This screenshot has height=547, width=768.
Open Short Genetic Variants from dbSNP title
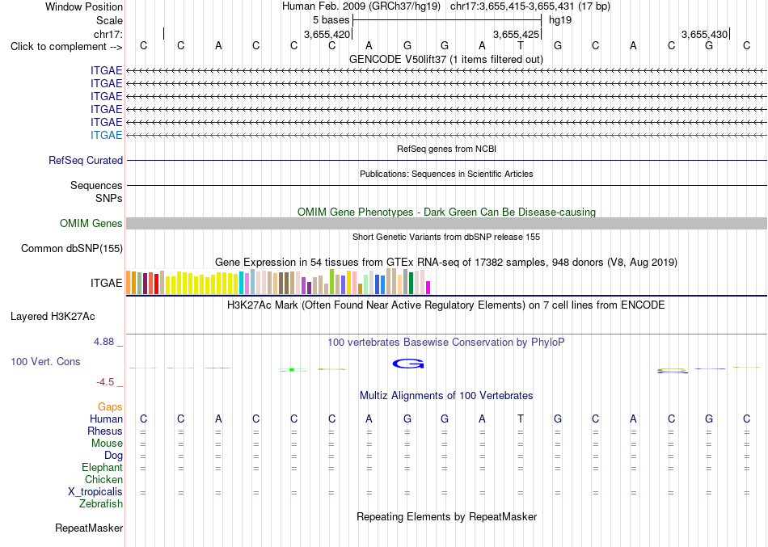(446, 237)
